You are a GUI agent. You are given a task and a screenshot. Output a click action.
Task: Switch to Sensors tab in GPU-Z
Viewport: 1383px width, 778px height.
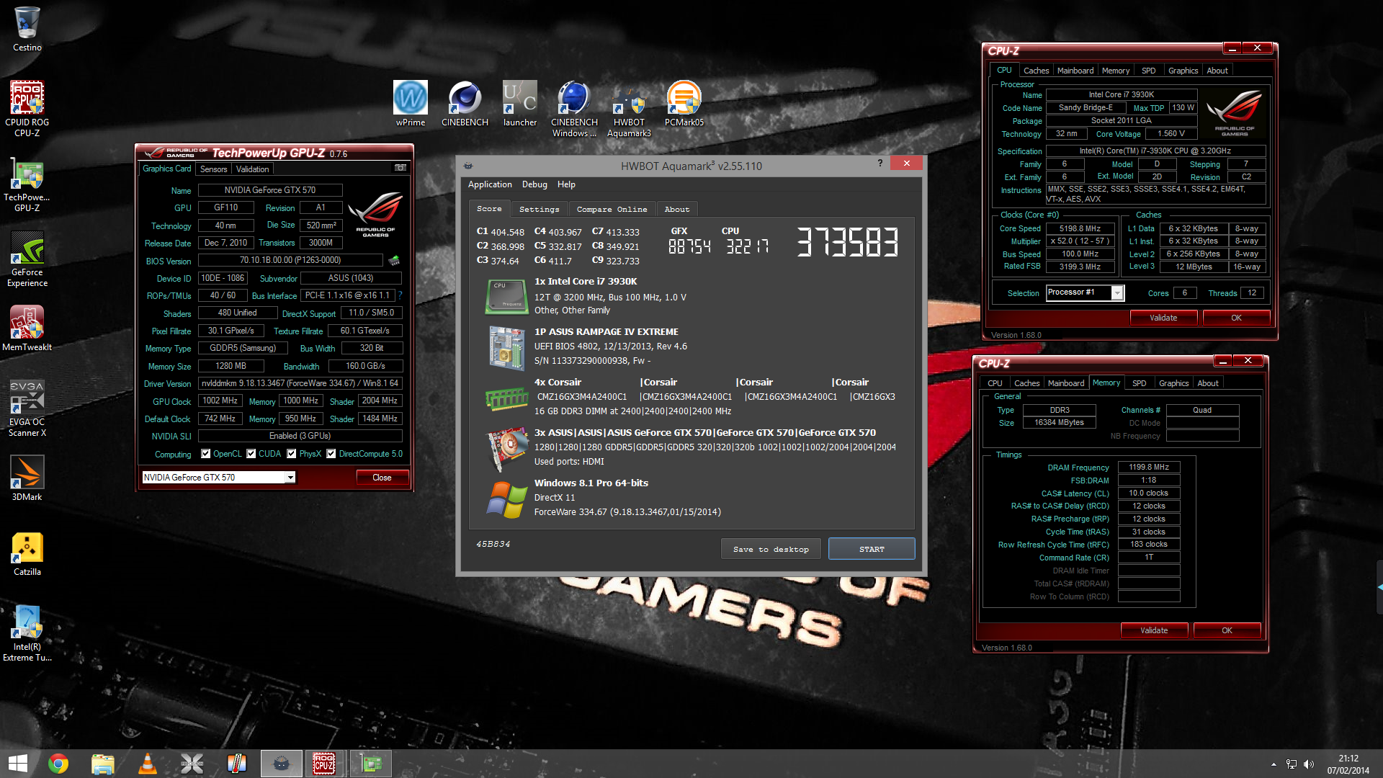[x=213, y=169]
